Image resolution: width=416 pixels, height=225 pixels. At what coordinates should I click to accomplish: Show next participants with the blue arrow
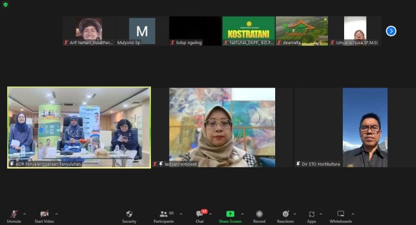point(391,31)
